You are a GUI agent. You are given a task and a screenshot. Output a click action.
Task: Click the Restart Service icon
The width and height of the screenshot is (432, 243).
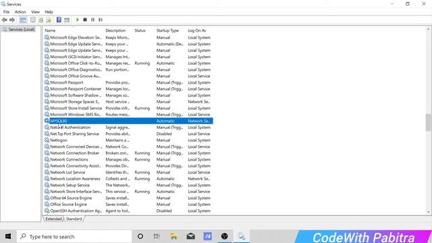tap(101, 20)
